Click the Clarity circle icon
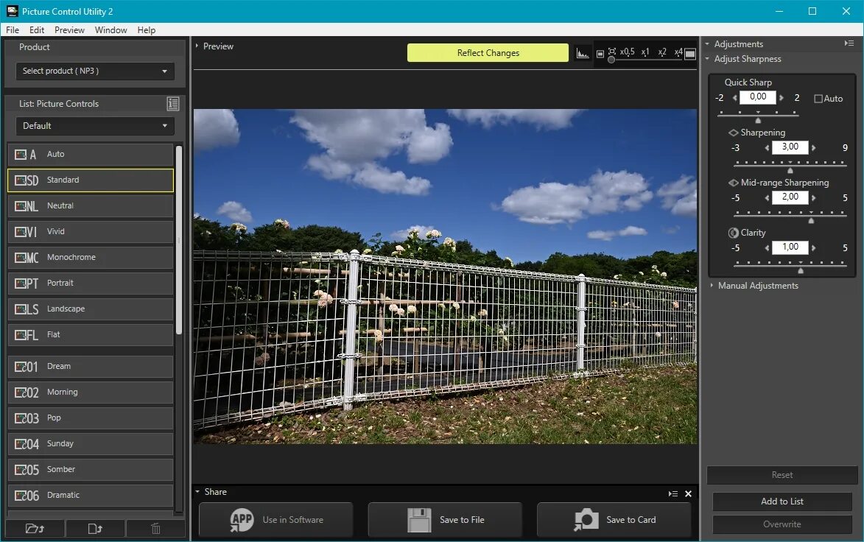The width and height of the screenshot is (864, 542). 734,233
